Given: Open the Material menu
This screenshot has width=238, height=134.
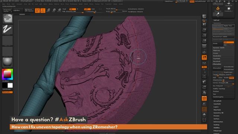Looking at the screenshot, I should [x=57, y=4].
